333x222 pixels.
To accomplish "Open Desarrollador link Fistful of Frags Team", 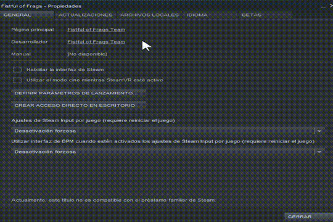I will (x=96, y=42).
